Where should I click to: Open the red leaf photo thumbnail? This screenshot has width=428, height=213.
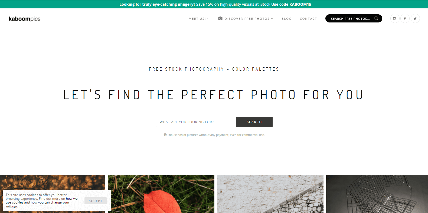(161, 194)
